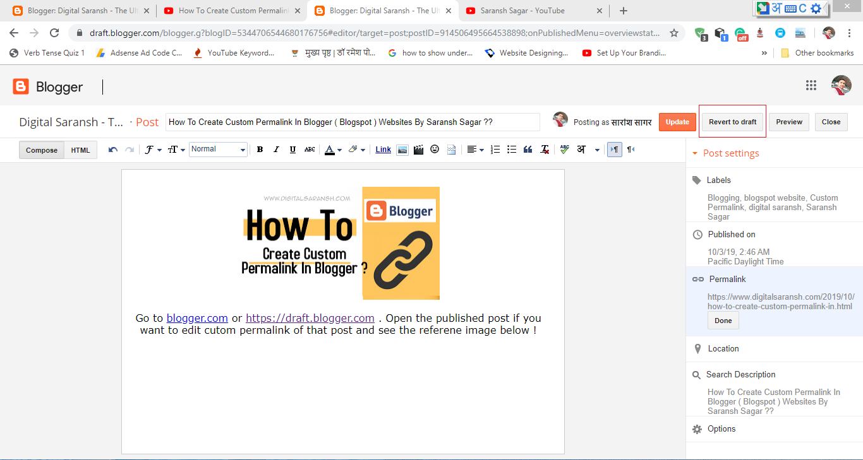The width and height of the screenshot is (863, 460).
Task: Insert special characters with the smiley icon
Action: pyautogui.click(x=435, y=150)
